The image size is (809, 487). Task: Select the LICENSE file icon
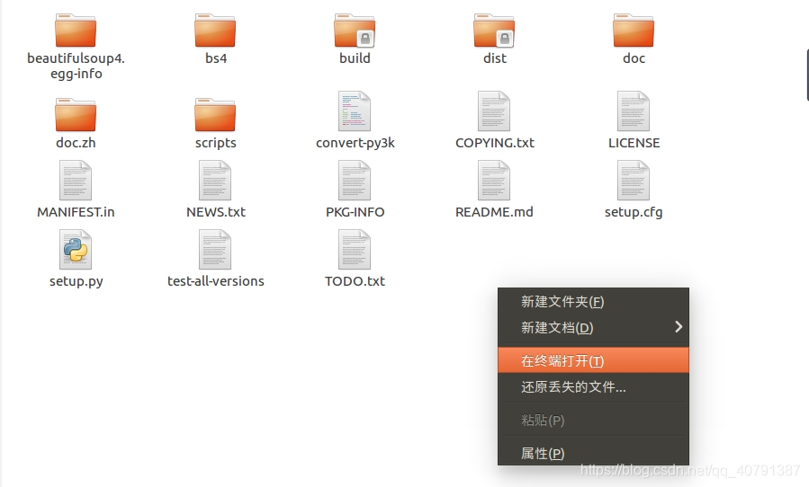pyautogui.click(x=633, y=111)
